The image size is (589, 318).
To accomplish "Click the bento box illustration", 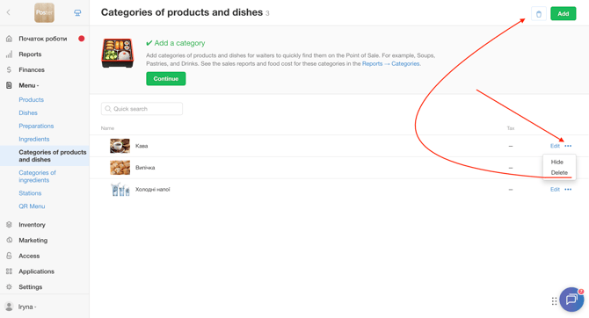I will pos(117,53).
